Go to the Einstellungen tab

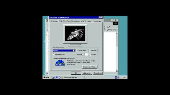(97, 21)
